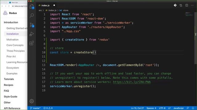Click Open Changes compare icon
The image size is (197, 110).
click(181, 5)
